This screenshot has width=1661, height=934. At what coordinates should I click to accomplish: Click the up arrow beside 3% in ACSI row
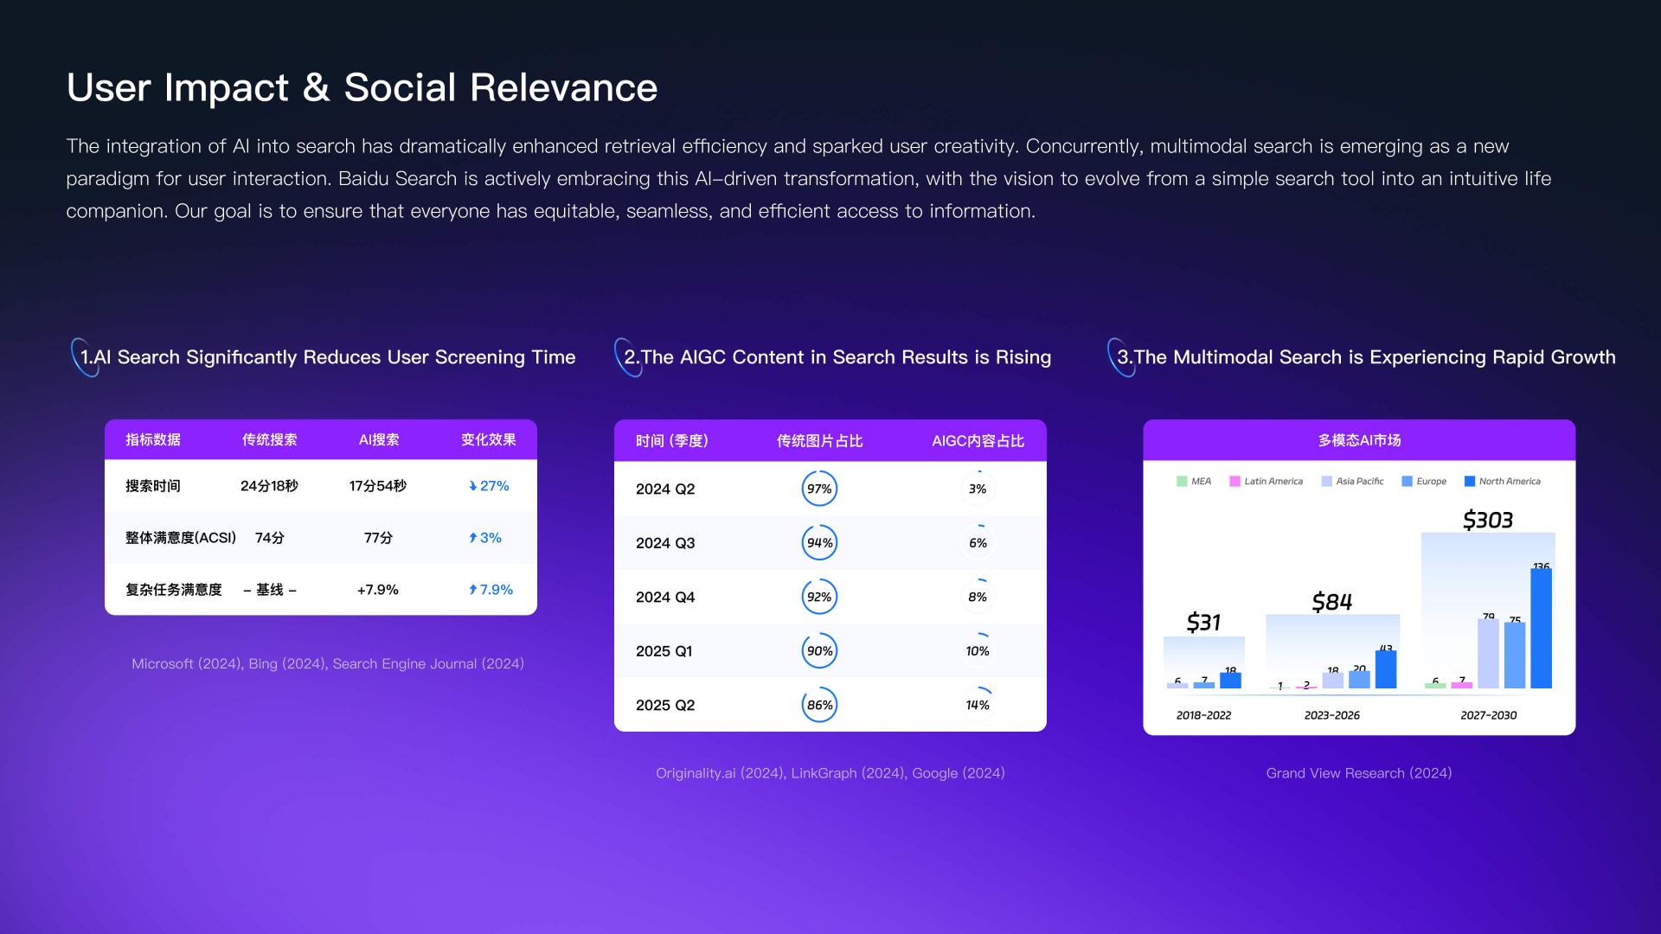click(x=472, y=538)
